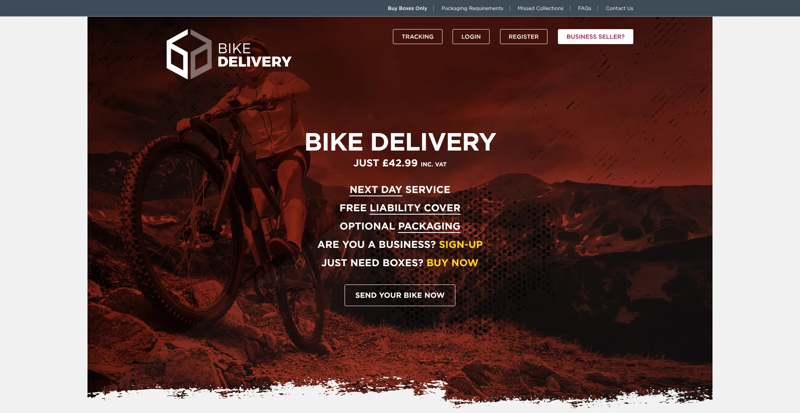Click SEND YOUR BIKE NOW button

400,295
